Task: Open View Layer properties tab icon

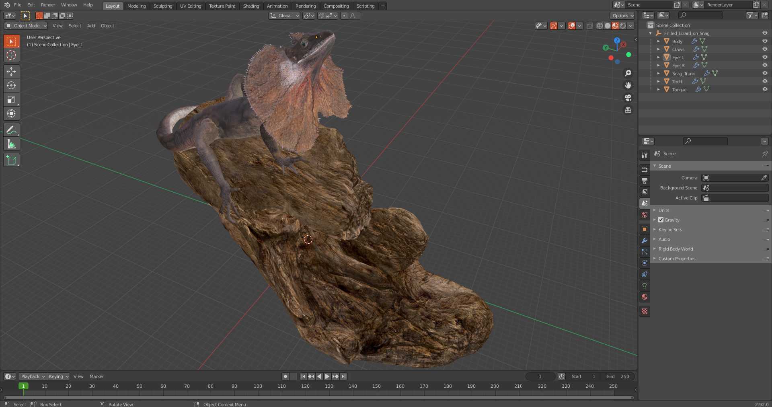Action: [x=645, y=192]
